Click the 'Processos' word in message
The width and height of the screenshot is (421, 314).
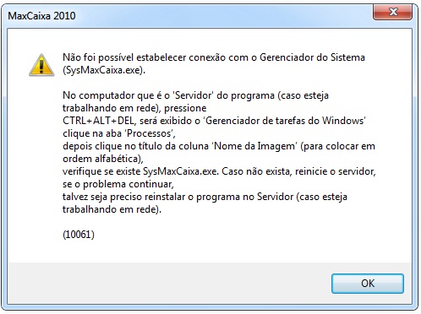pos(149,133)
